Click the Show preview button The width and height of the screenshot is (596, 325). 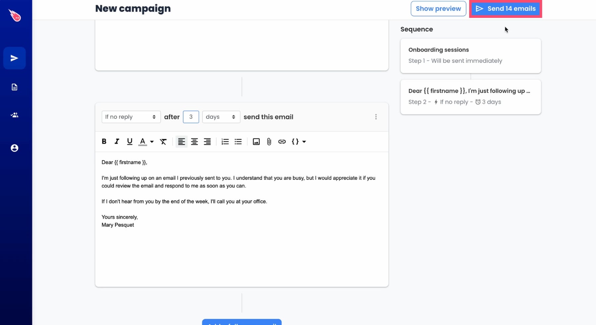click(x=438, y=9)
